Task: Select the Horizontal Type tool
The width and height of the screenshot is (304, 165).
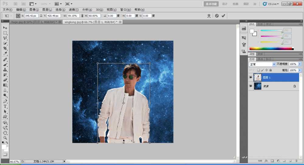Action: tap(5, 107)
